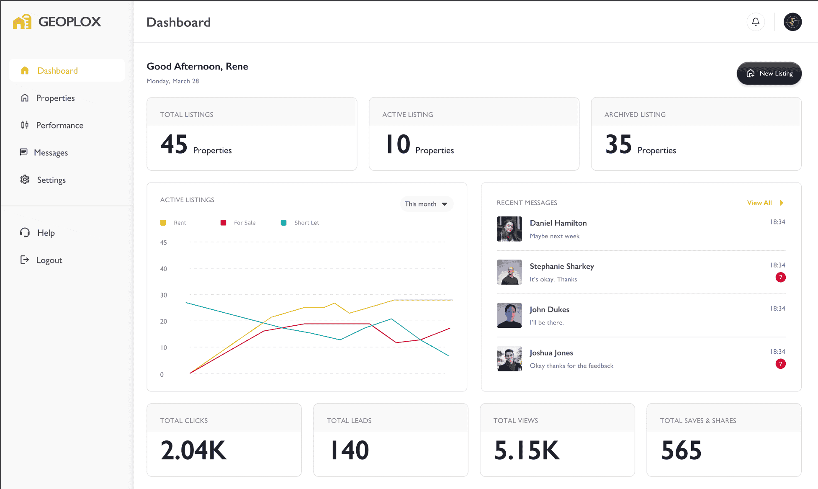818x489 pixels.
Task: Click the house icon on New Listing
Action: click(751, 73)
